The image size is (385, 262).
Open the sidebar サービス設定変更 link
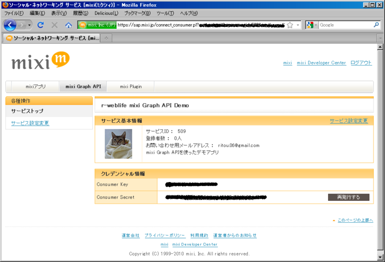[x=30, y=123]
